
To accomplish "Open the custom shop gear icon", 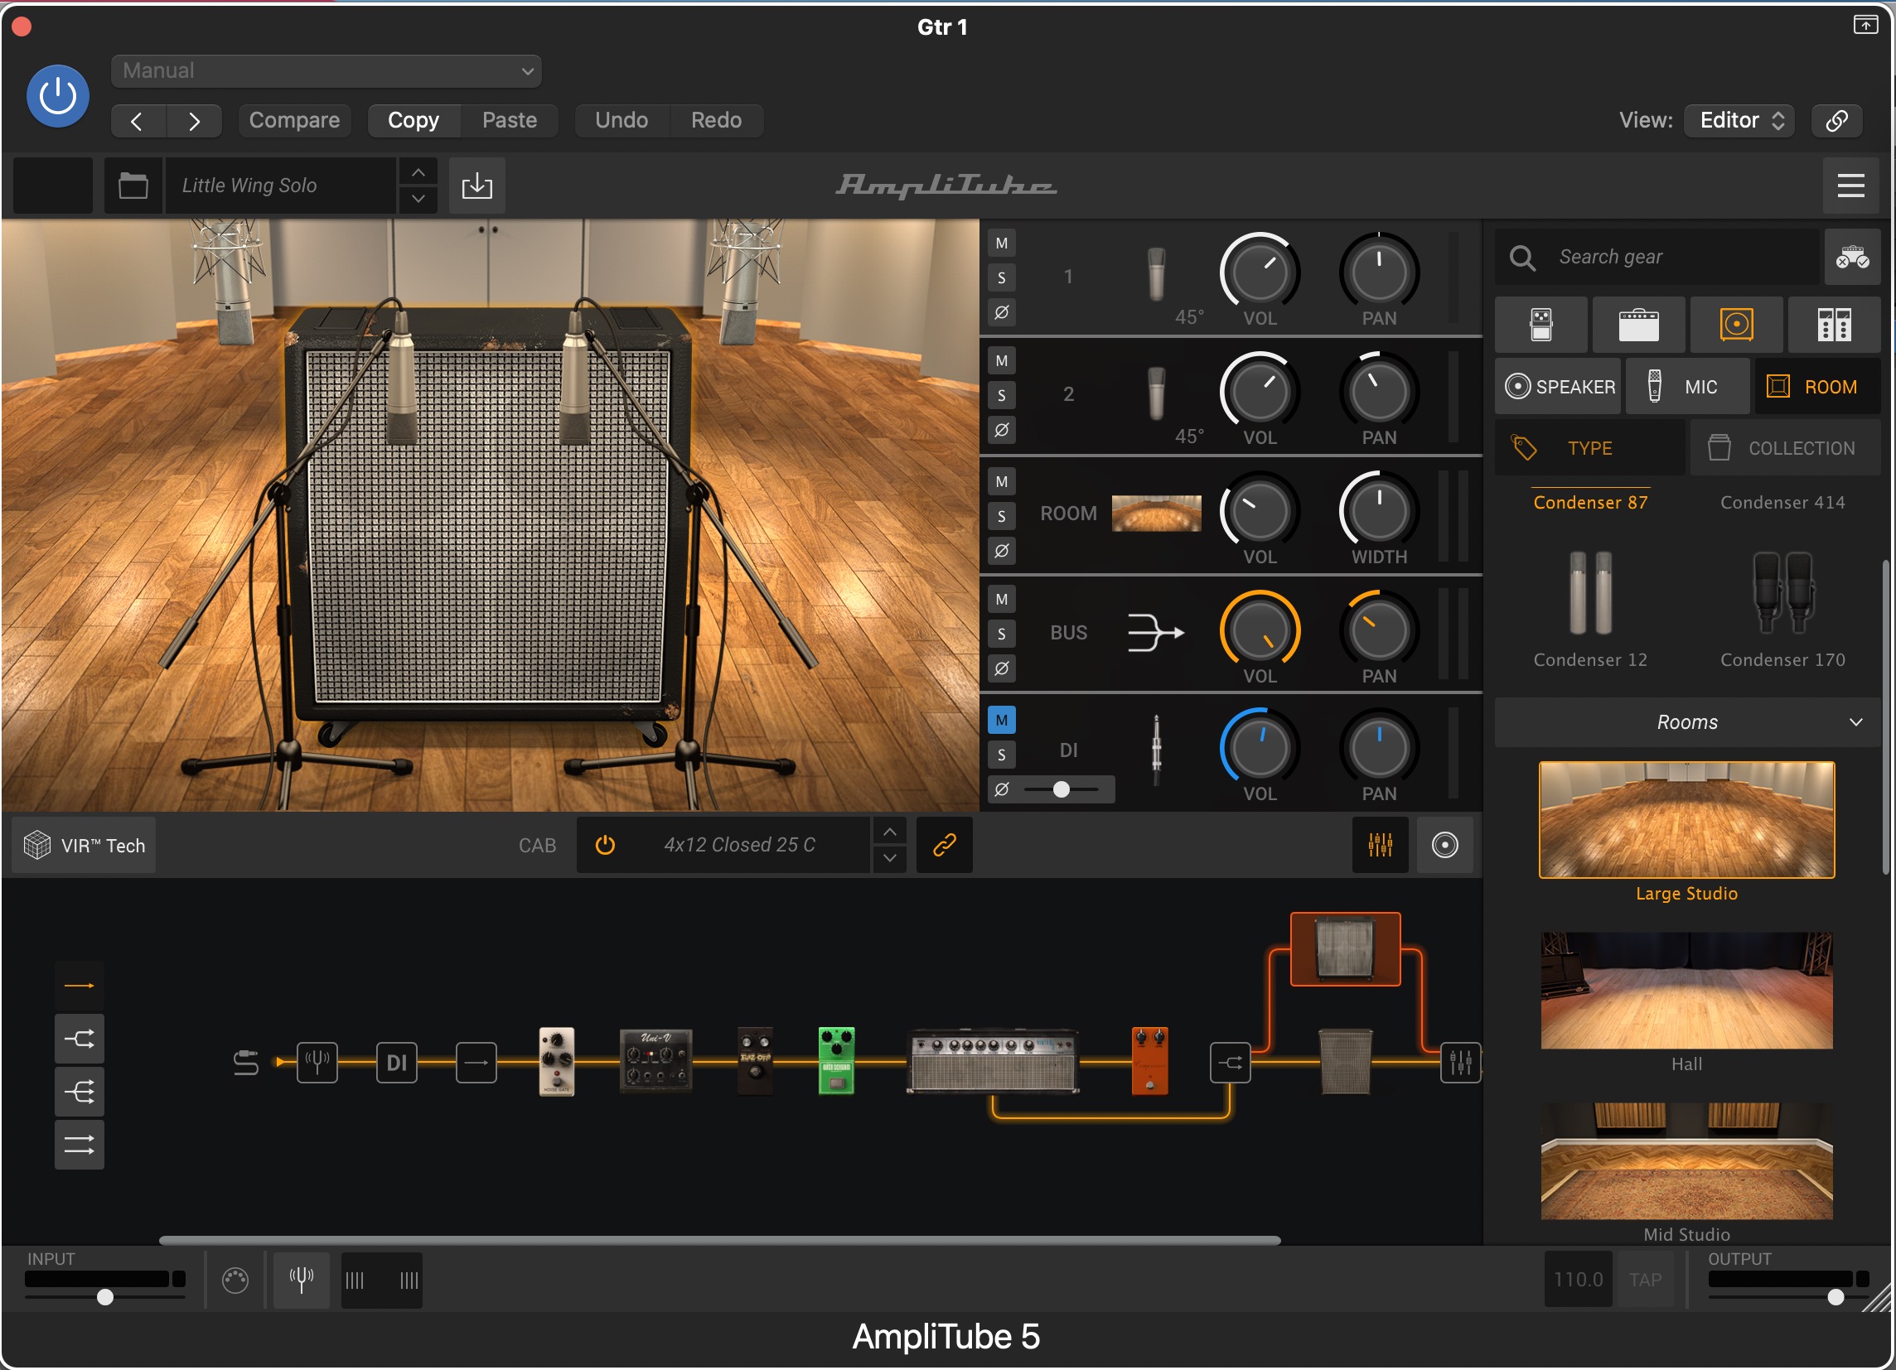I will coord(1852,258).
